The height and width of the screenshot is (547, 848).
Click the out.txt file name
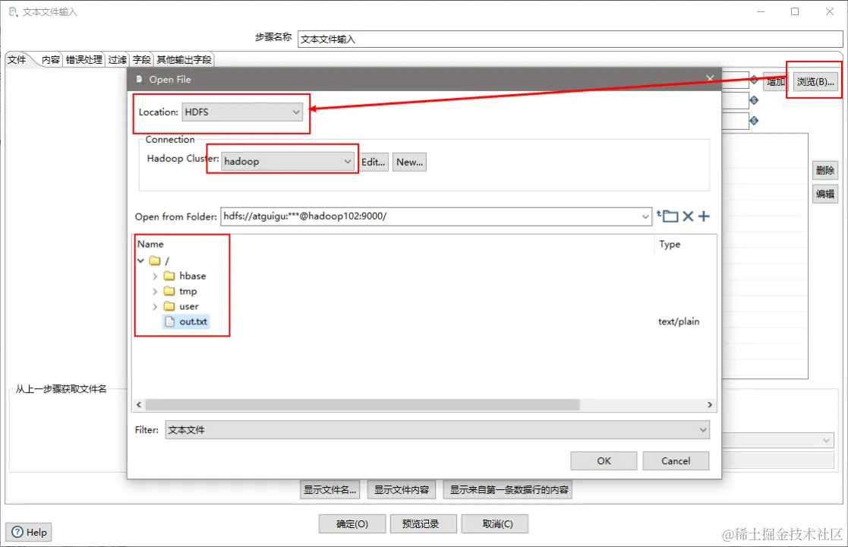193,321
